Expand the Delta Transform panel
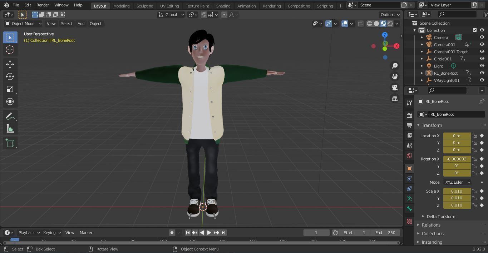Viewport: 488px width, 253px height. pos(441,217)
